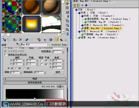This screenshot has height=108, width=139.
Task: Select 材质 1: 灯笼 (Standard) node
Action: click(x=98, y=16)
